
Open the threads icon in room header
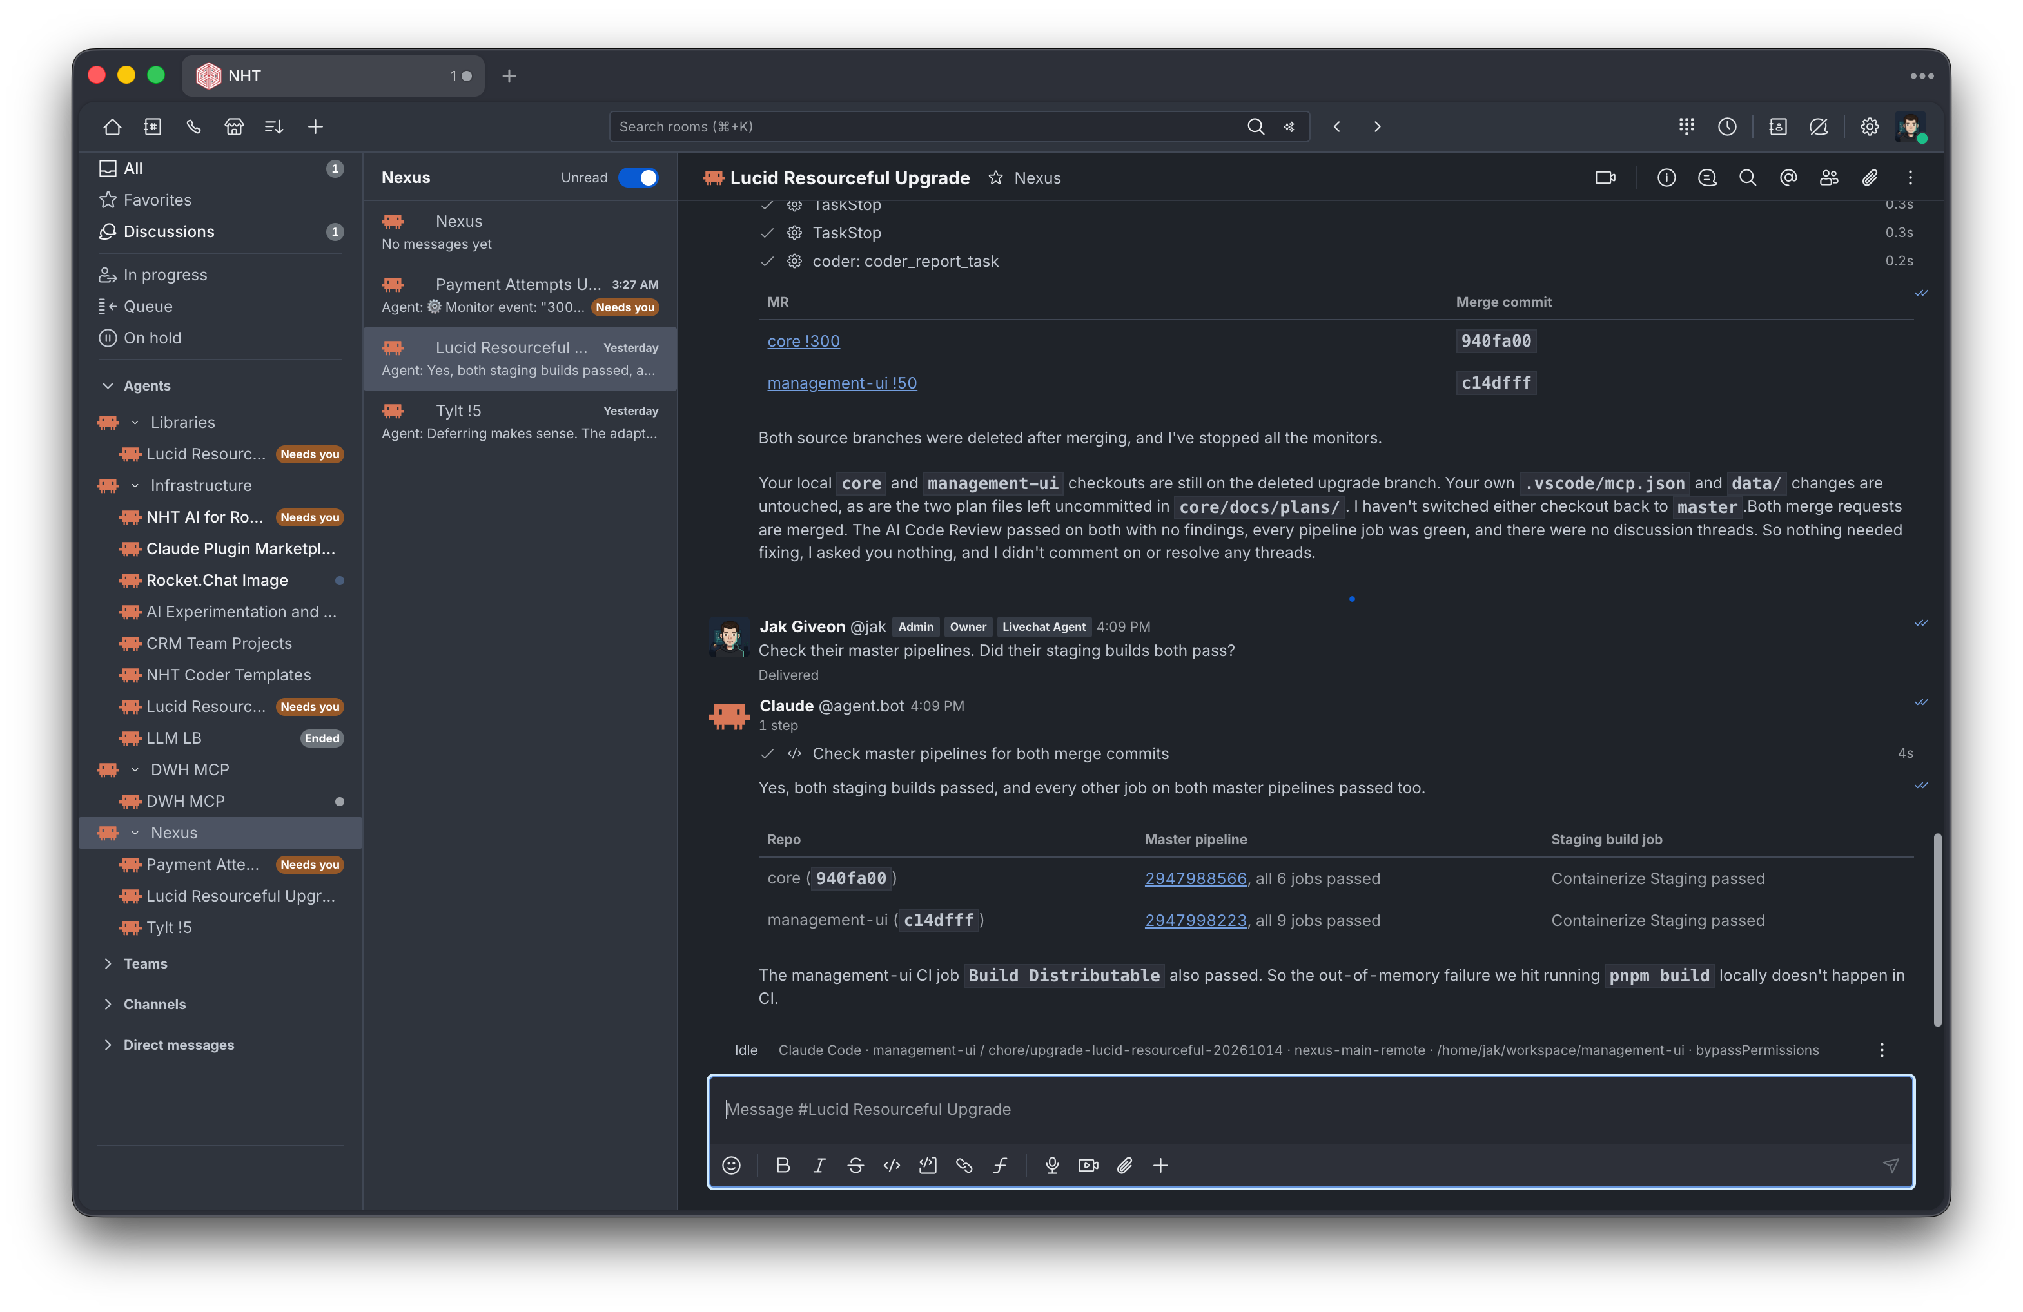point(1707,178)
